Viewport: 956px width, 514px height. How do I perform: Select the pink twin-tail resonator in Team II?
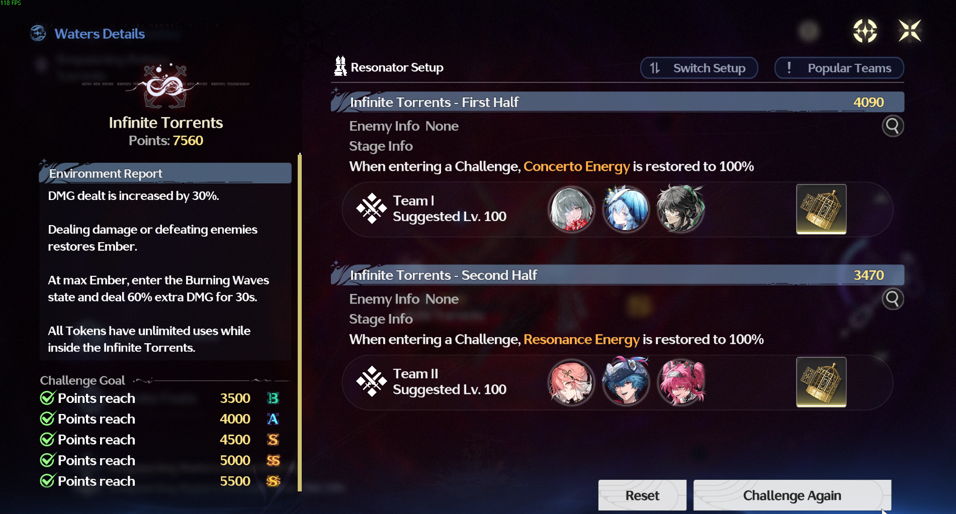pos(681,382)
